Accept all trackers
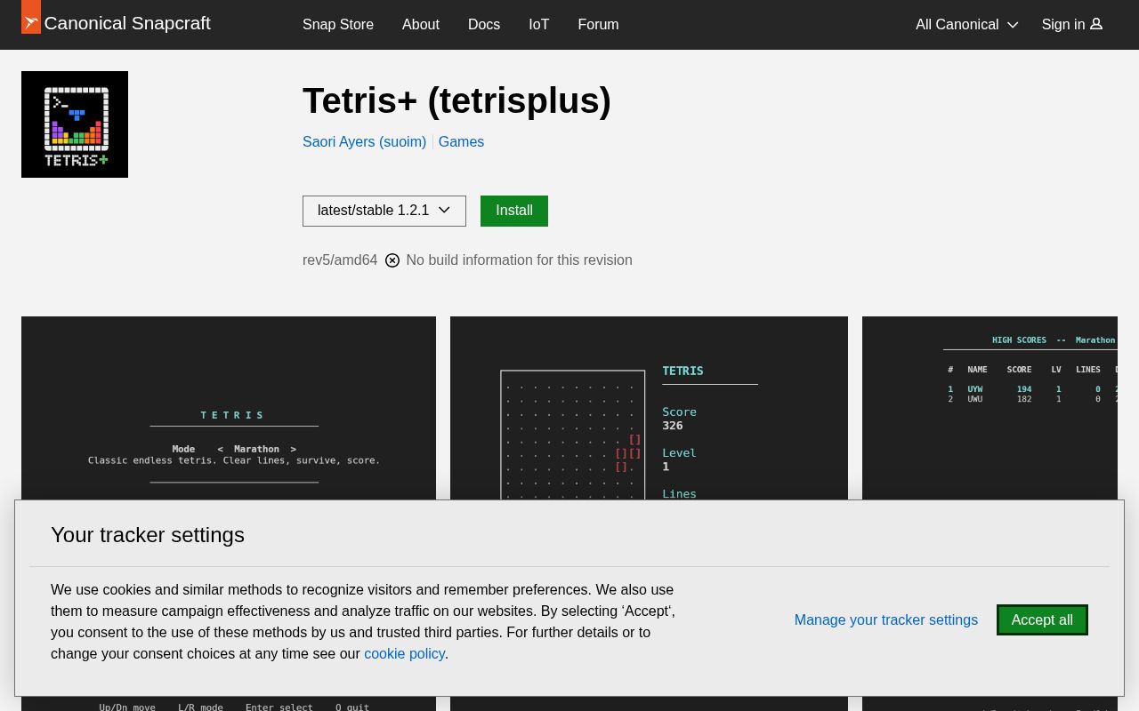Image resolution: width=1139 pixels, height=711 pixels. 1042,619
